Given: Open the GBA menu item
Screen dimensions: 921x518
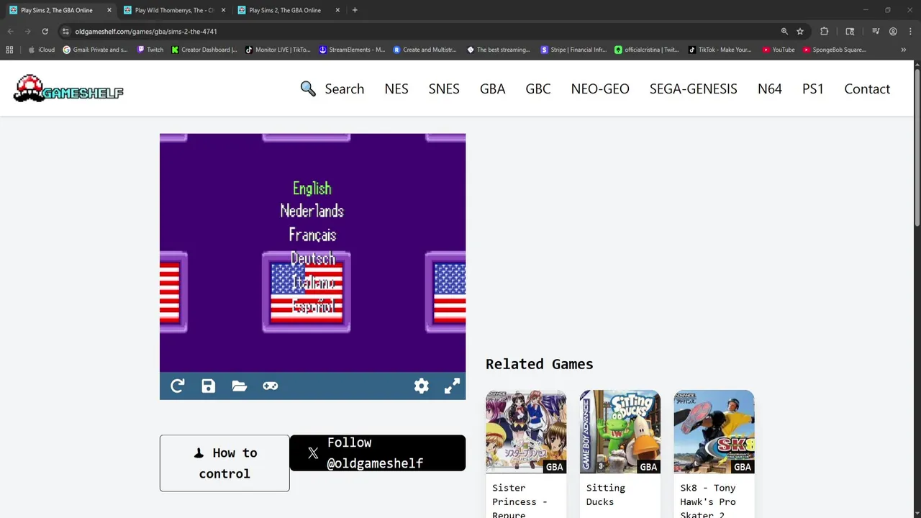Looking at the screenshot, I should pyautogui.click(x=493, y=88).
